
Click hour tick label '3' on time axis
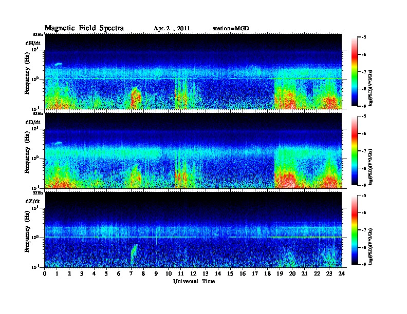[x=82, y=273]
